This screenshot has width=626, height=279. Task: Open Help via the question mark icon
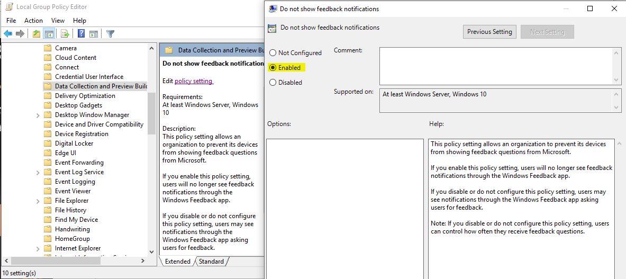coord(81,33)
